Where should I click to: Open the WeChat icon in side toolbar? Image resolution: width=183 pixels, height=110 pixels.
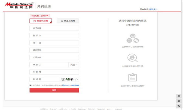tap(179, 106)
